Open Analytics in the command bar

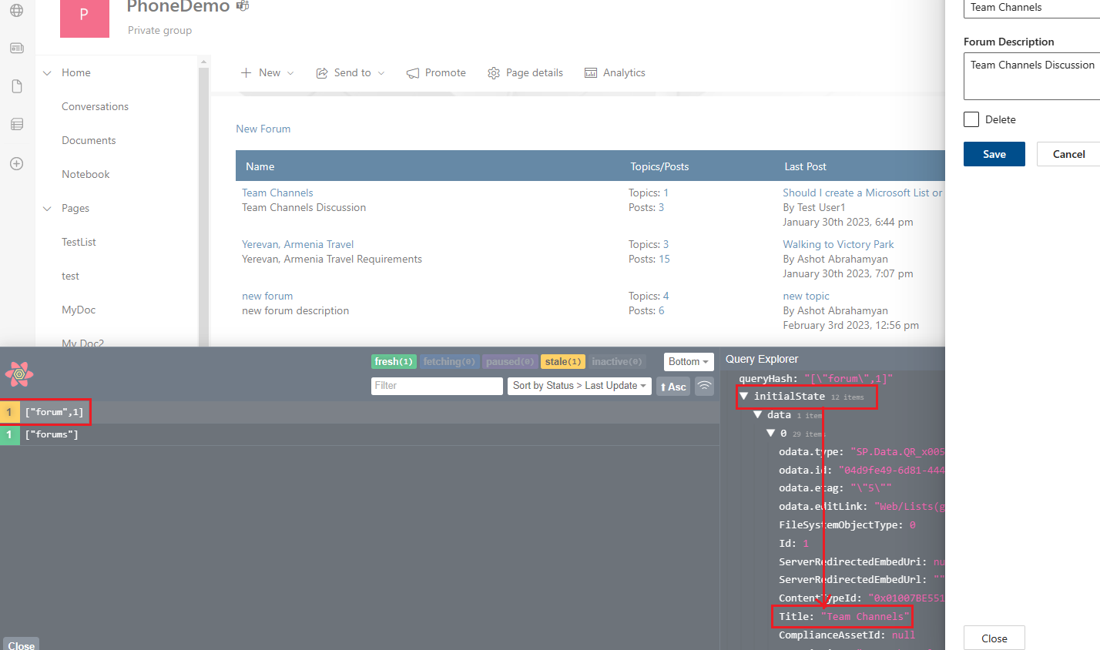coord(615,72)
